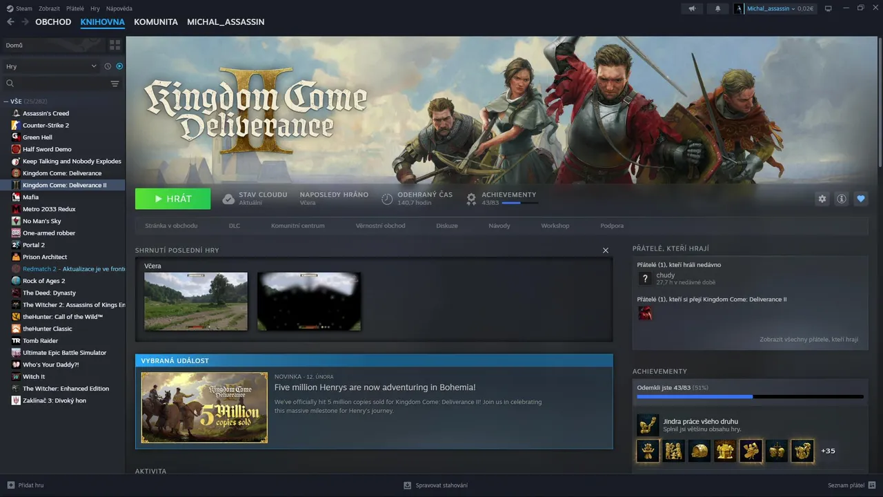The height and width of the screenshot is (497, 883).
Task: Click the Green Hell game icon
Action: tap(16, 137)
